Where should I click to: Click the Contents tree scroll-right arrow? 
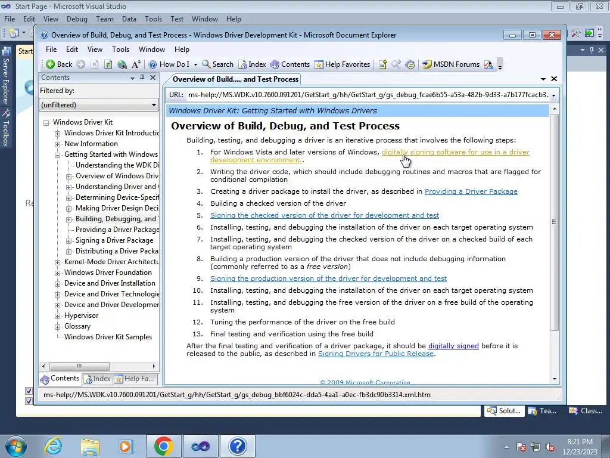[x=154, y=366]
